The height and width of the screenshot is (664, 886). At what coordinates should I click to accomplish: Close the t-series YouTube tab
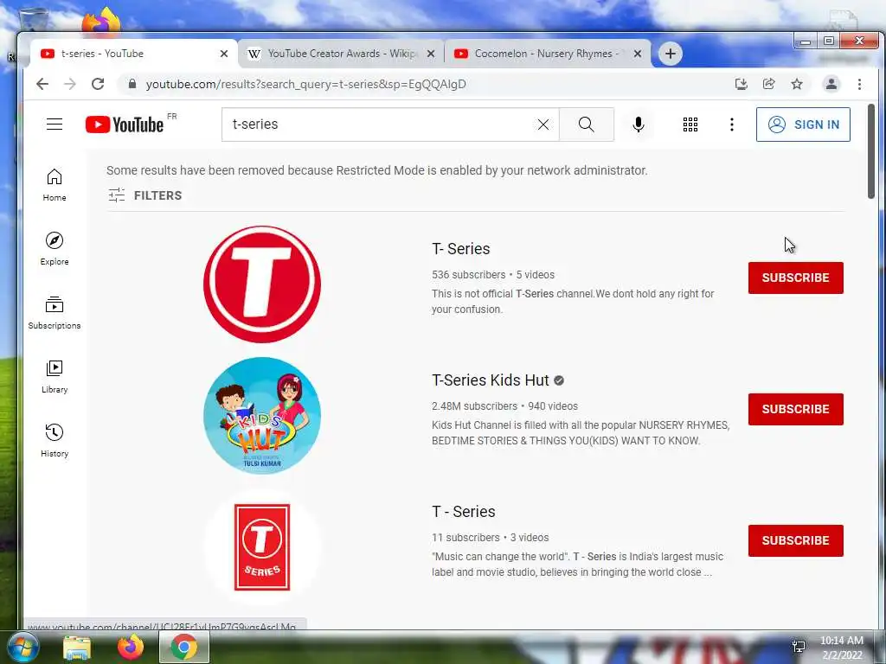(x=224, y=54)
